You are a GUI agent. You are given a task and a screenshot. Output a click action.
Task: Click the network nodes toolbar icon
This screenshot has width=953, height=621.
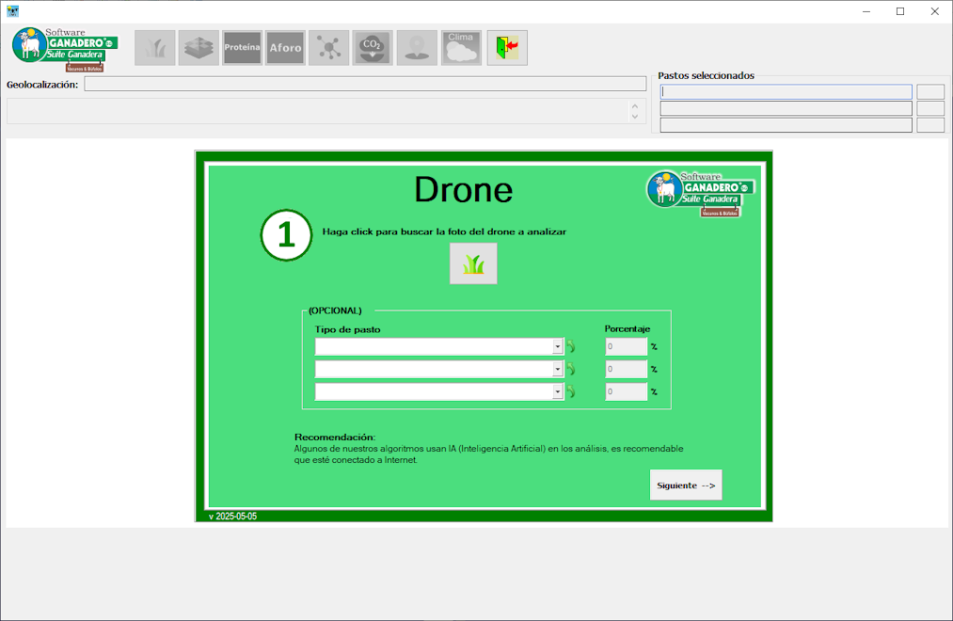click(x=328, y=48)
